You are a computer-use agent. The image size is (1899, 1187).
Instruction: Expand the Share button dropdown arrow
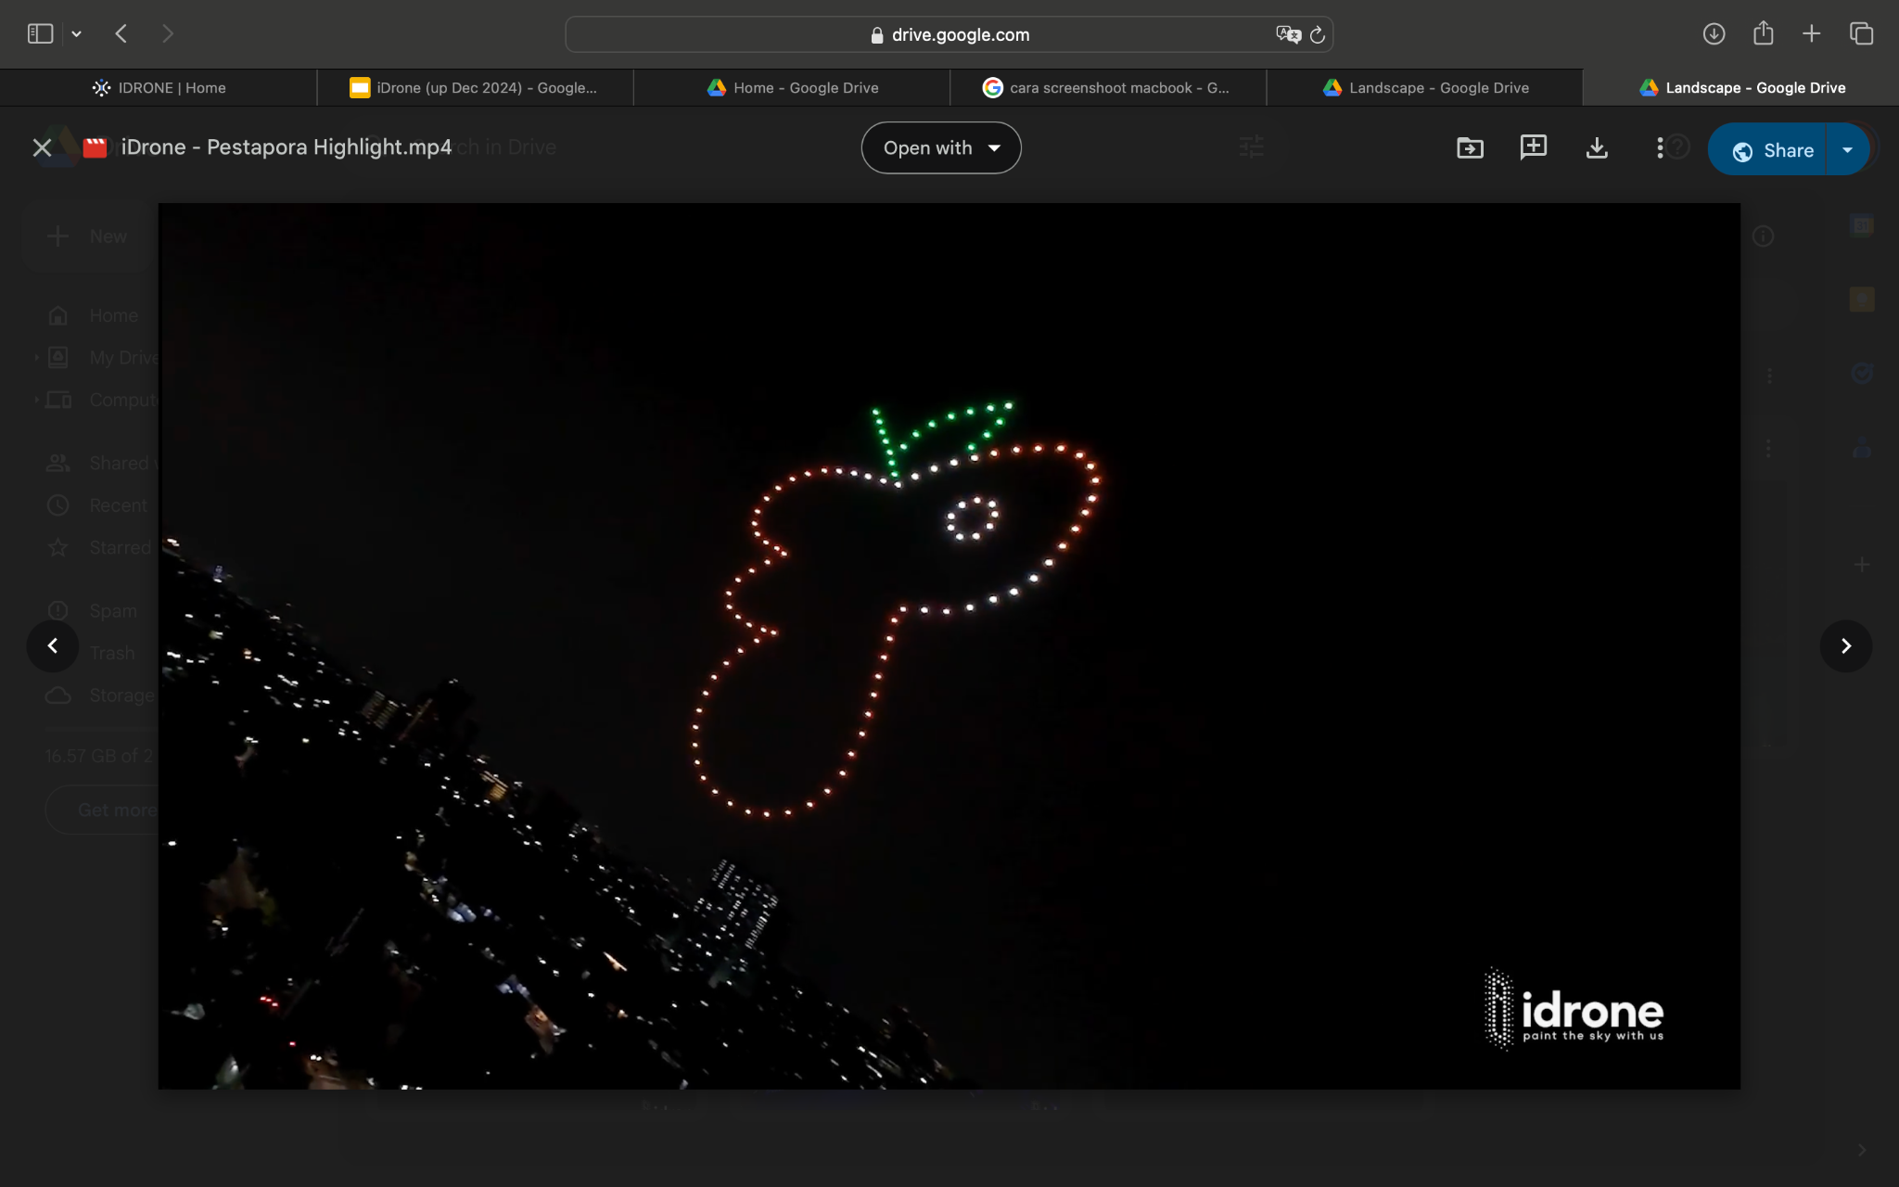click(x=1847, y=150)
